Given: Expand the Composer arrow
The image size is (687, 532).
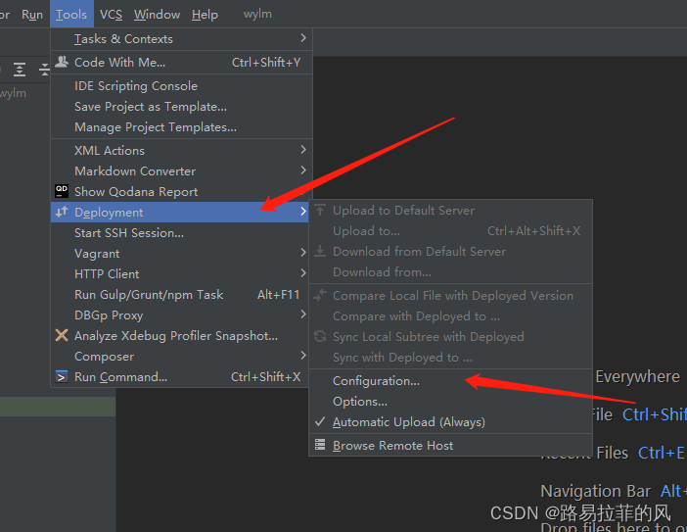Looking at the screenshot, I should [303, 356].
